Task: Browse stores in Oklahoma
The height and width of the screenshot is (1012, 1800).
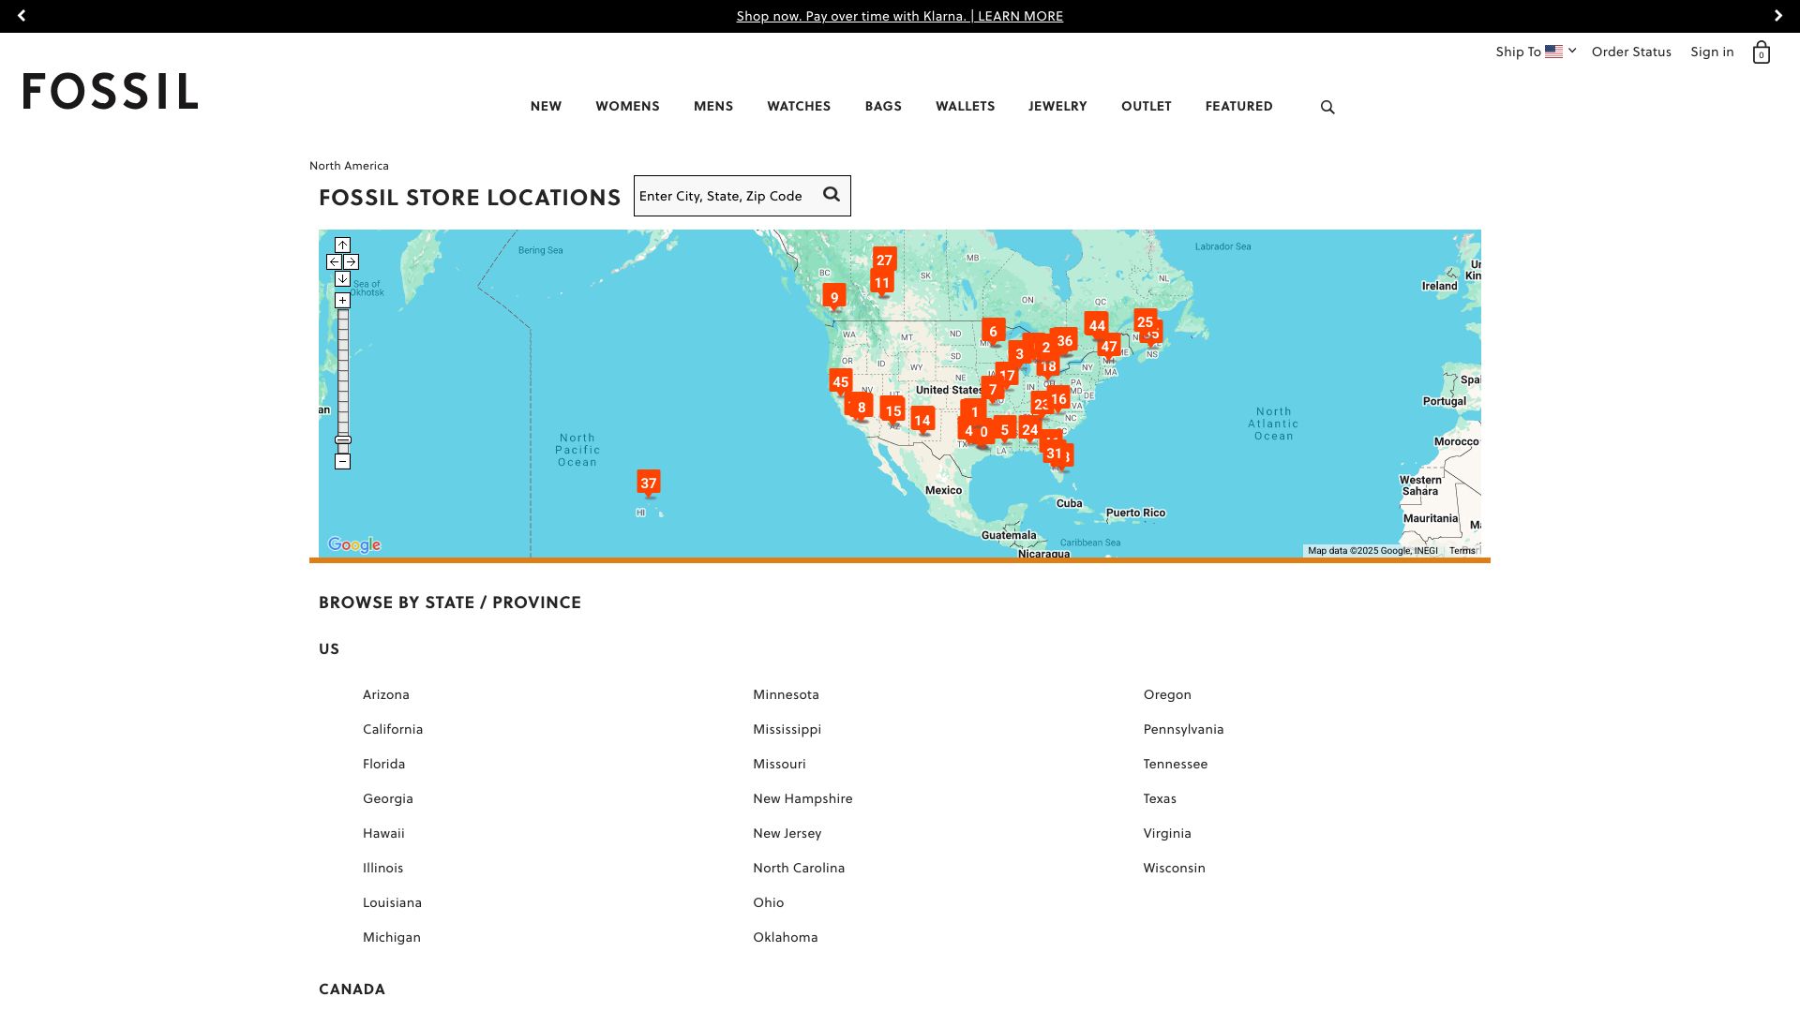Action: point(786,937)
